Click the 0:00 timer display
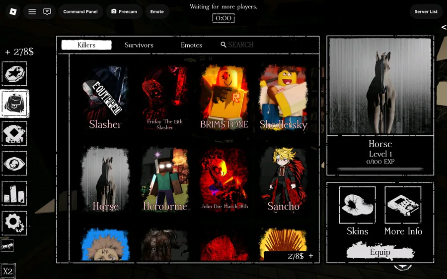 click(x=223, y=18)
